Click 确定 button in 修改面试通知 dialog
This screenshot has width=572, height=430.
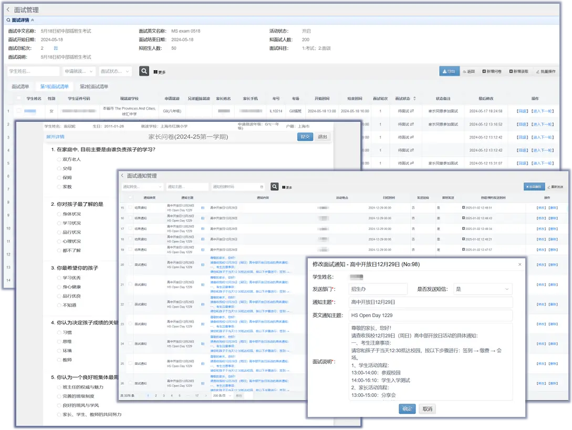tap(407, 409)
